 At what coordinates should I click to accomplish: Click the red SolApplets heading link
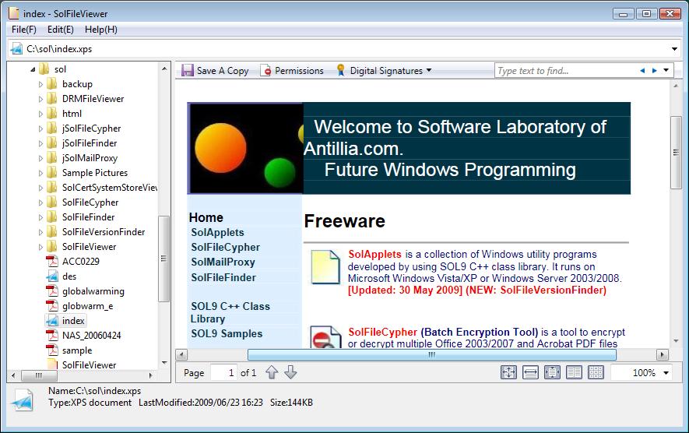tap(374, 254)
